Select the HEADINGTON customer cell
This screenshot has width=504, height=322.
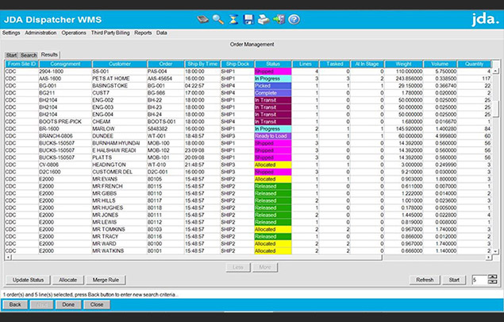point(120,165)
